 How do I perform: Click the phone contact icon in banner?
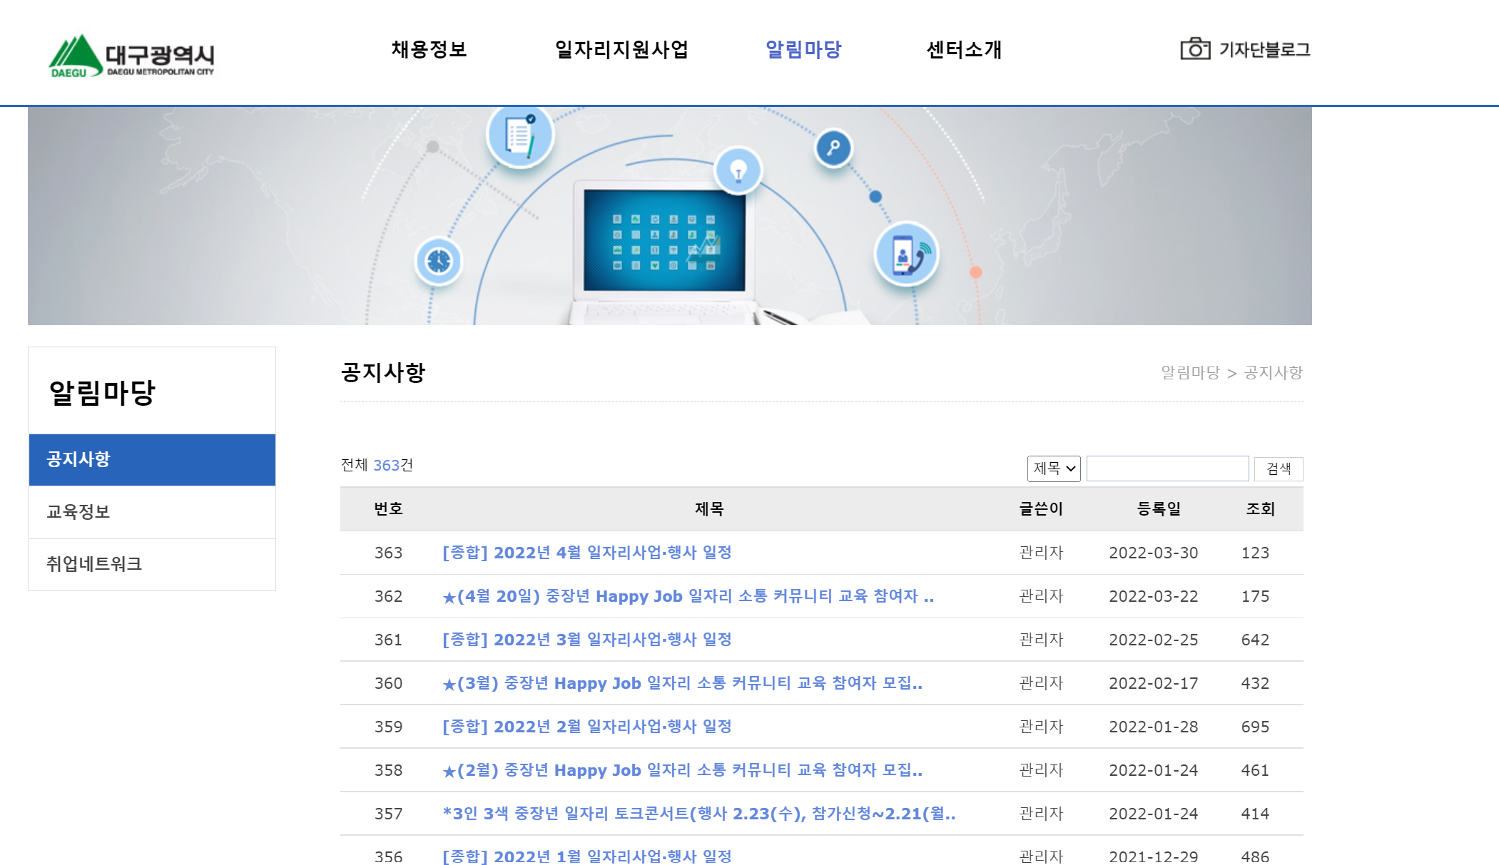tap(906, 255)
